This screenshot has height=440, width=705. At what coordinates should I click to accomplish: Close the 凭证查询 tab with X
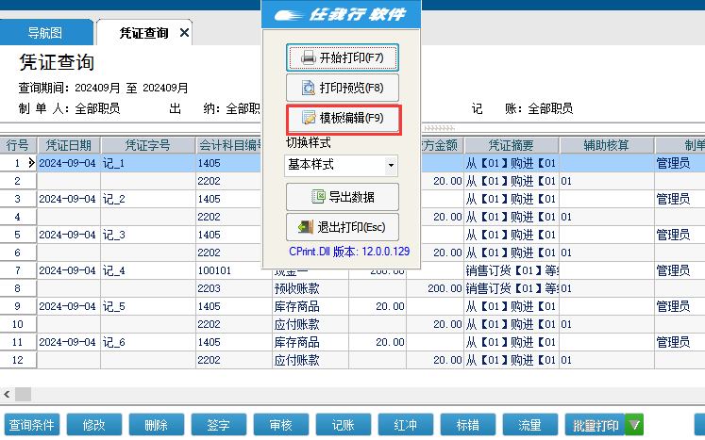(185, 33)
